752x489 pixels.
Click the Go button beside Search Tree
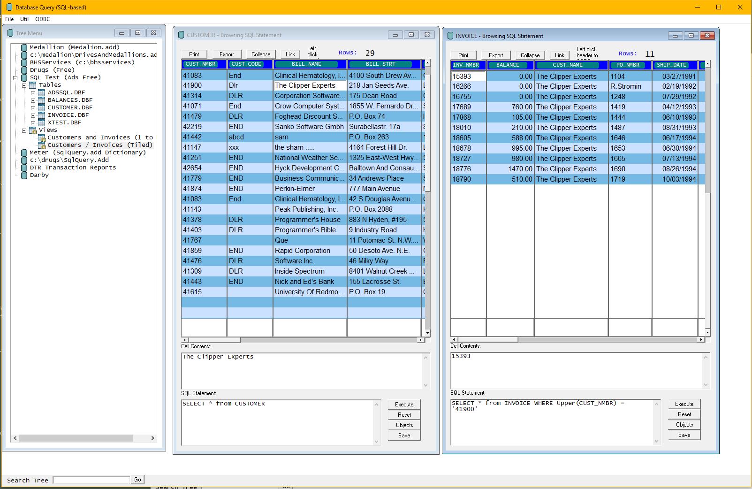coord(137,480)
